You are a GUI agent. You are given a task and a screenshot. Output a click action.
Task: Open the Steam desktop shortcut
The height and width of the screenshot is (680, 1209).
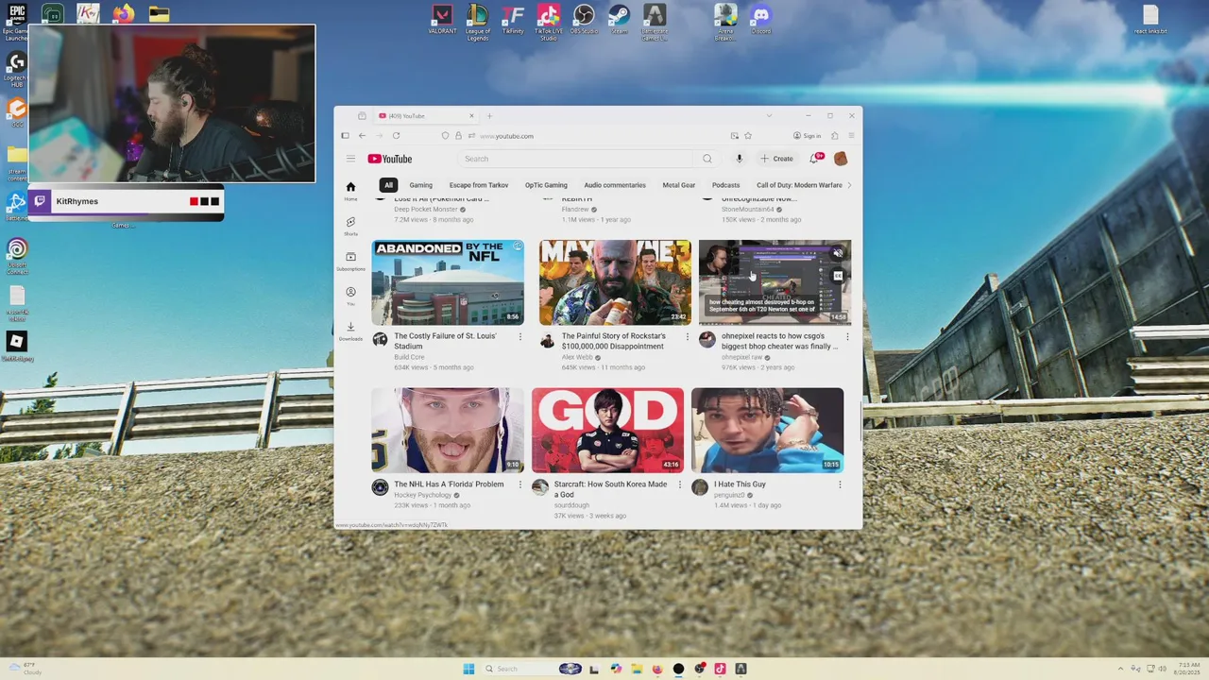pyautogui.click(x=619, y=21)
